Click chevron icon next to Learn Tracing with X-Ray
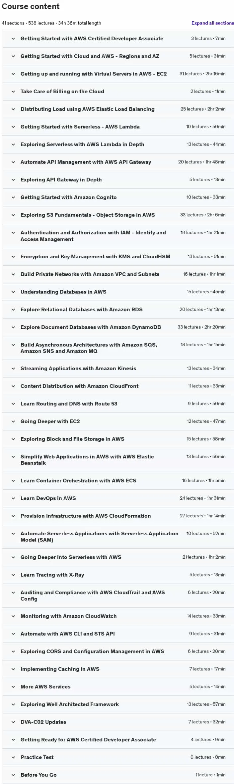This screenshot has height=784, width=234. [13, 575]
